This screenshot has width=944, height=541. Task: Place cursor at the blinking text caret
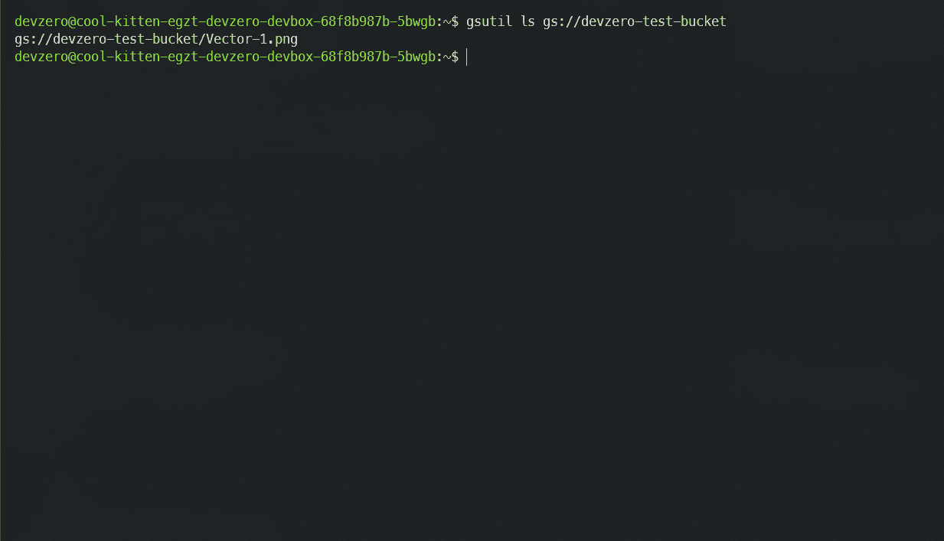pyautogui.click(x=467, y=57)
